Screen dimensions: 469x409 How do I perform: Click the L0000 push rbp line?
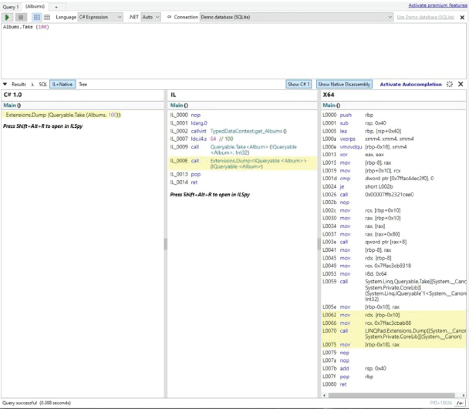click(348, 115)
